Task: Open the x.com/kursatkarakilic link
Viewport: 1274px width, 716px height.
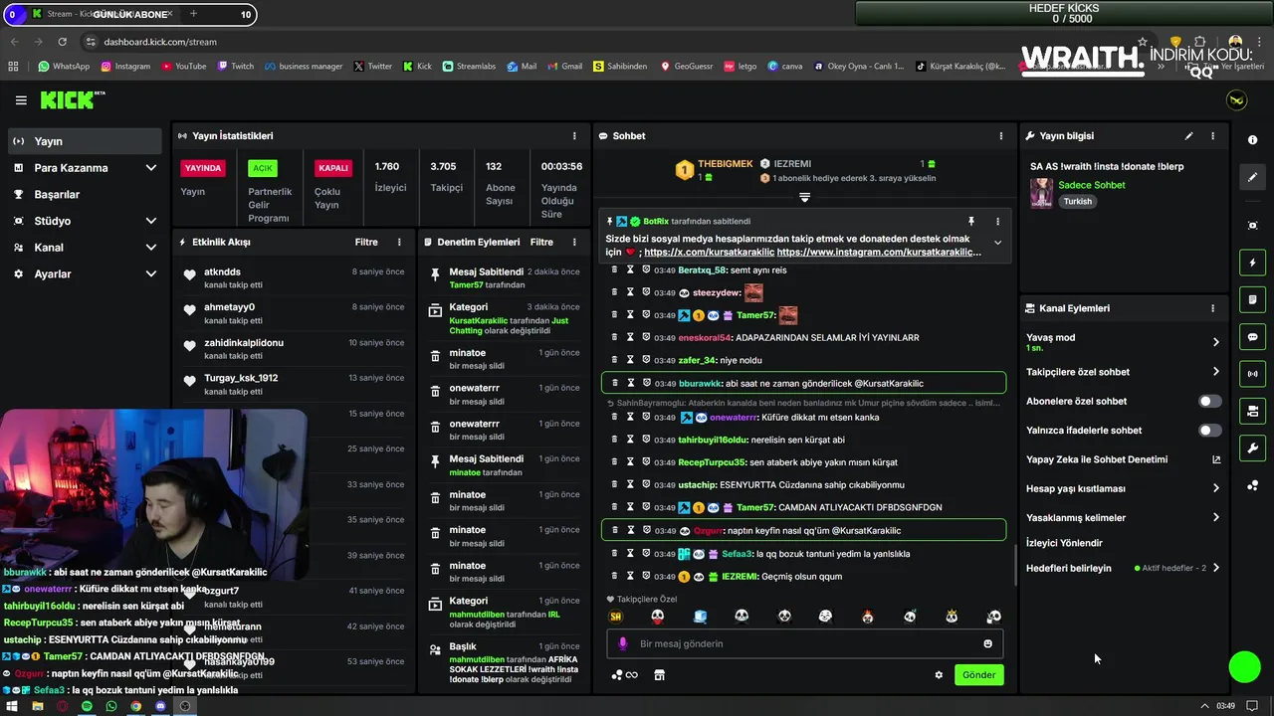Action: tap(710, 253)
